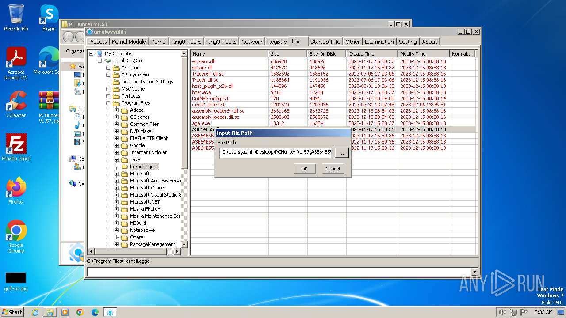Image resolution: width=566 pixels, height=318 pixels.
Task: Sort by the Size On Disk column header
Action: pos(327,54)
